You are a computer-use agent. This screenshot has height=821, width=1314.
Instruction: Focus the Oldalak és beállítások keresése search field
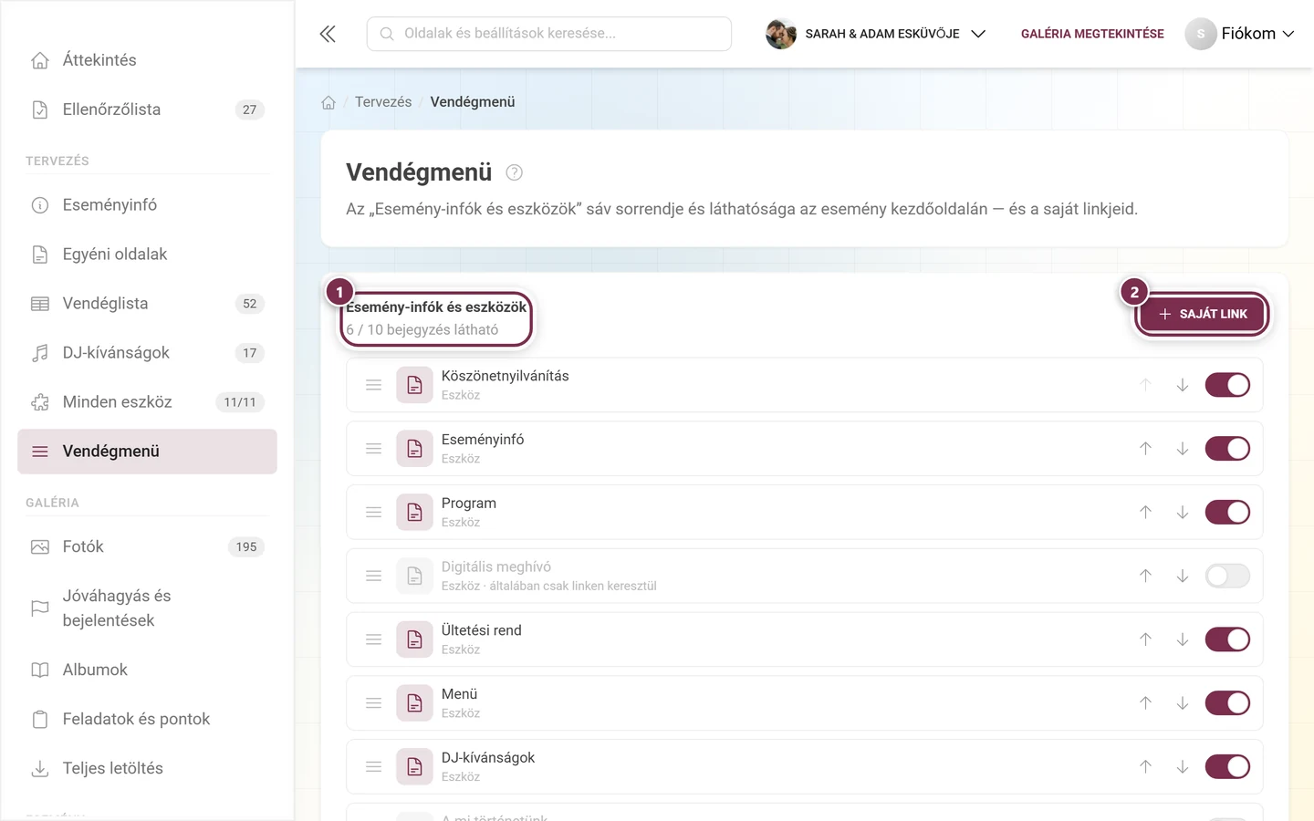pyautogui.click(x=549, y=34)
